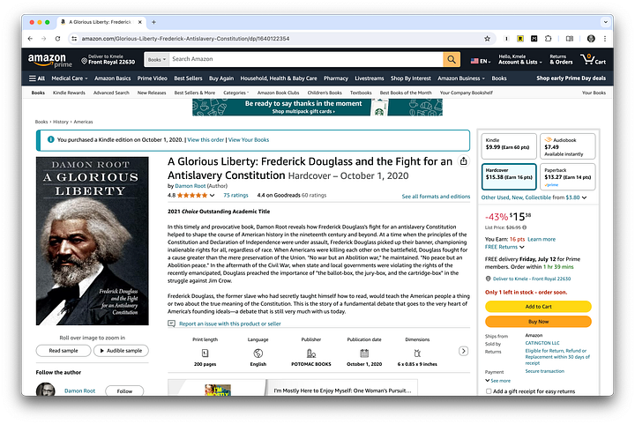Open the 75 ratings link
The height and width of the screenshot is (424, 635).
(235, 195)
